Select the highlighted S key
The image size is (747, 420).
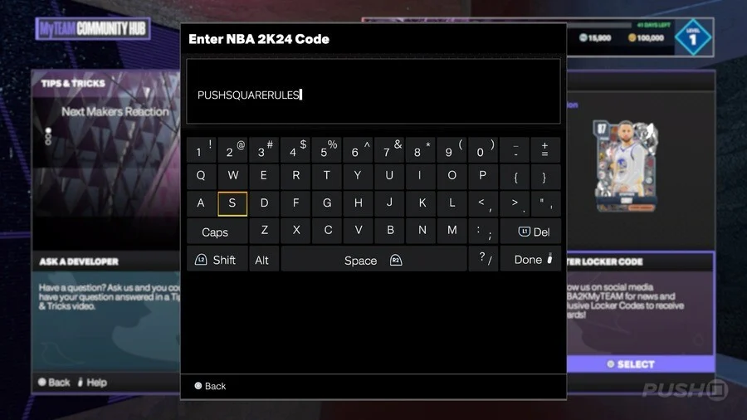(x=232, y=204)
